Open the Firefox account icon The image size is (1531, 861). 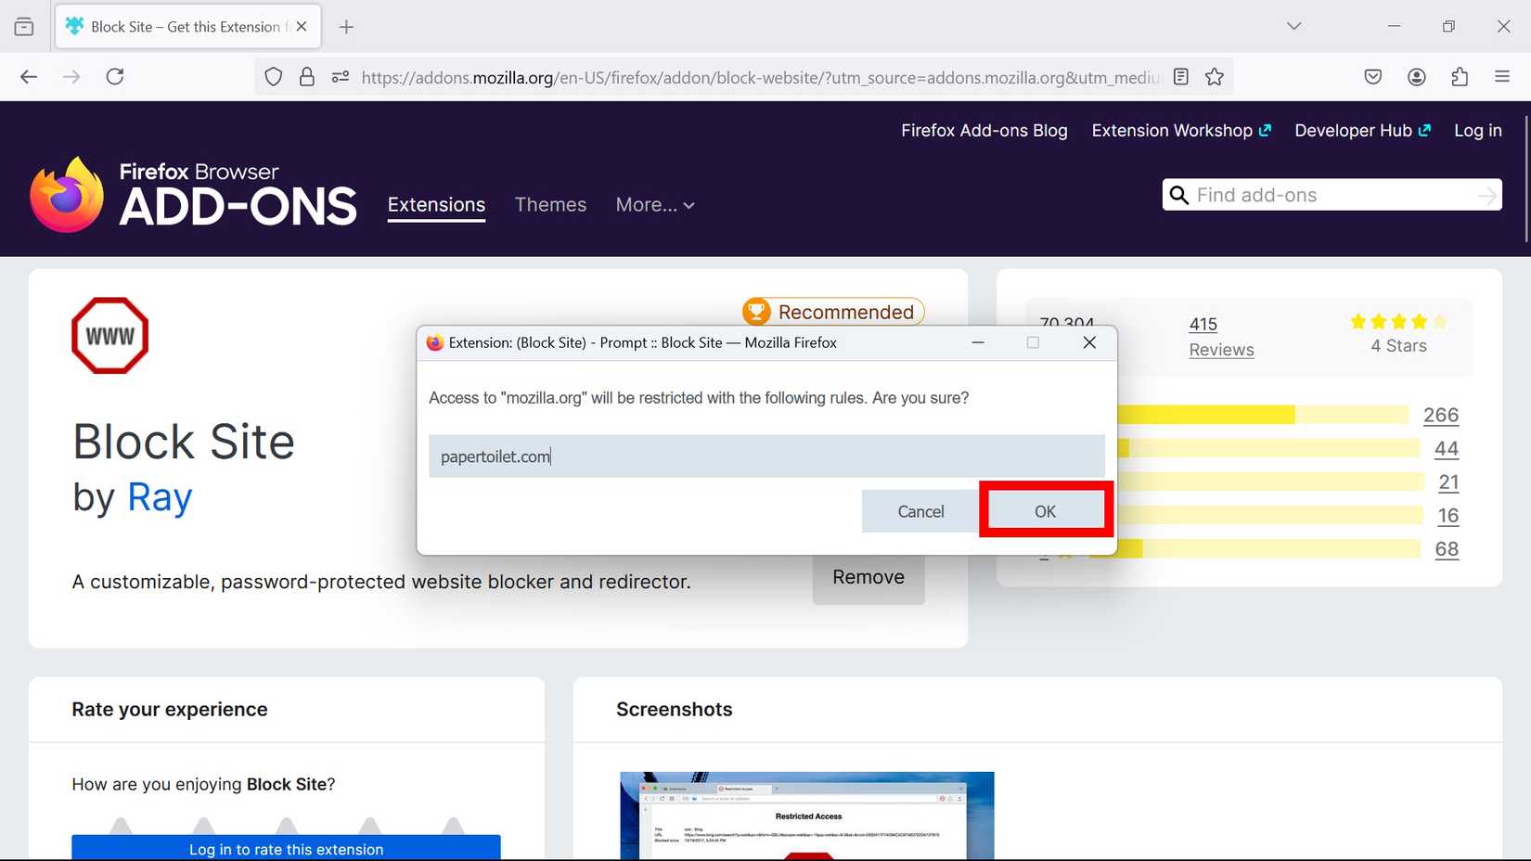[x=1416, y=77]
